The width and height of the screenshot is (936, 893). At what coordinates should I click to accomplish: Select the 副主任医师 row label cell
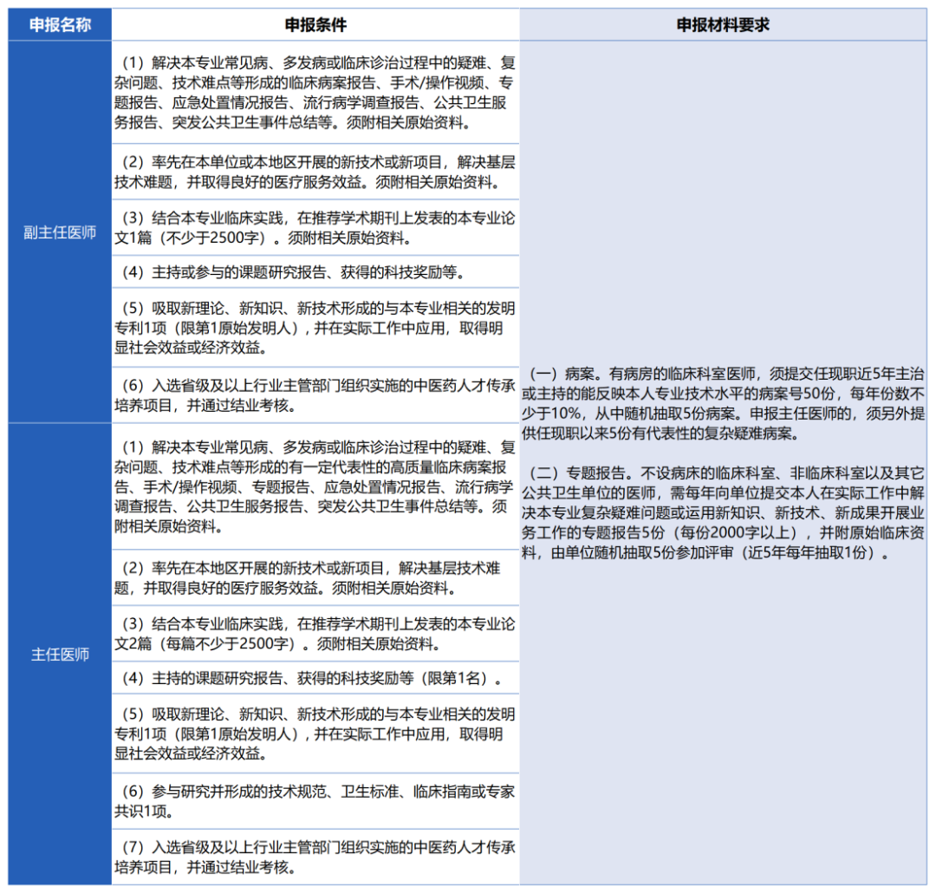click(x=60, y=231)
